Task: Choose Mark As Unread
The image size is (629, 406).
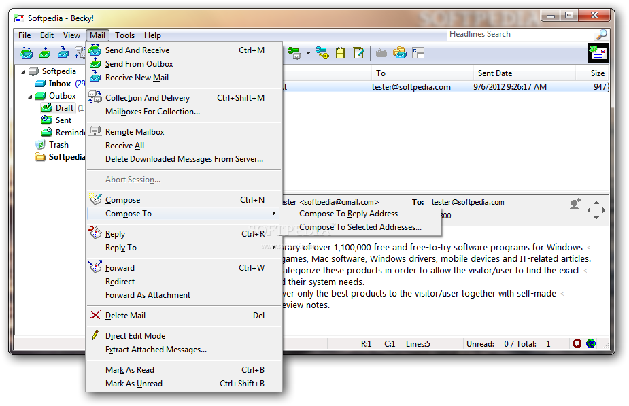Action: pos(184,384)
